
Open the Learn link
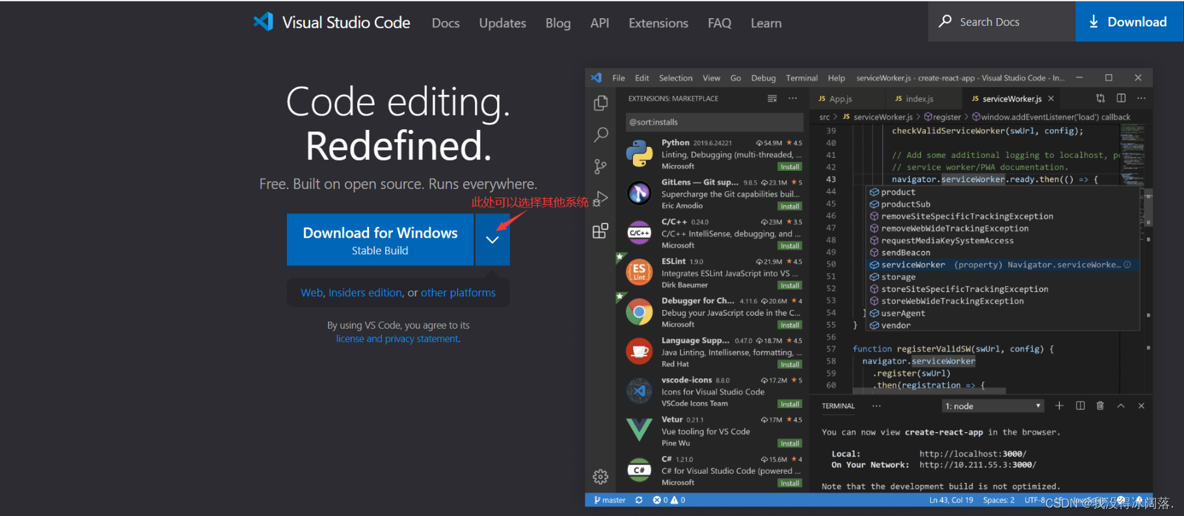[766, 23]
